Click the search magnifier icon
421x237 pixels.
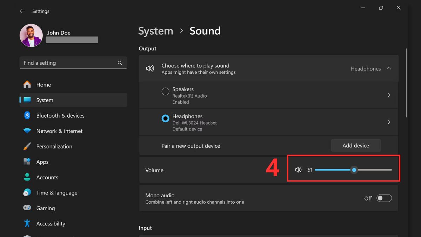tap(120, 63)
